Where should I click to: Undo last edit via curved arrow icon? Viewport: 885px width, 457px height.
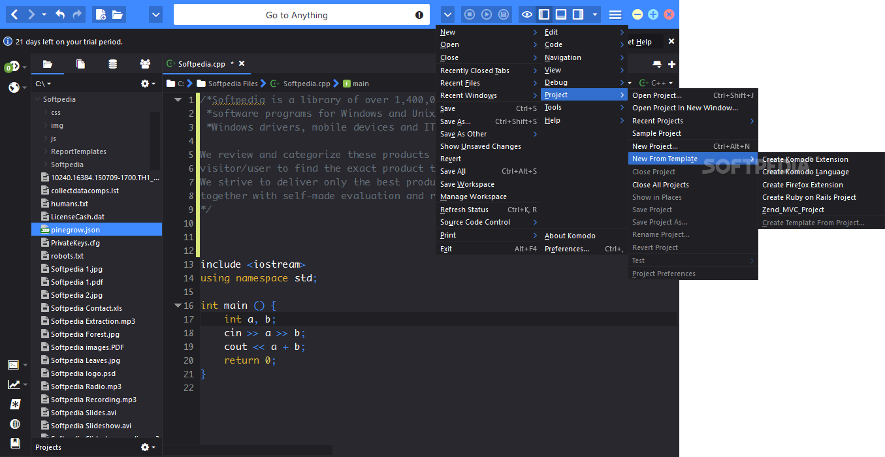point(60,14)
